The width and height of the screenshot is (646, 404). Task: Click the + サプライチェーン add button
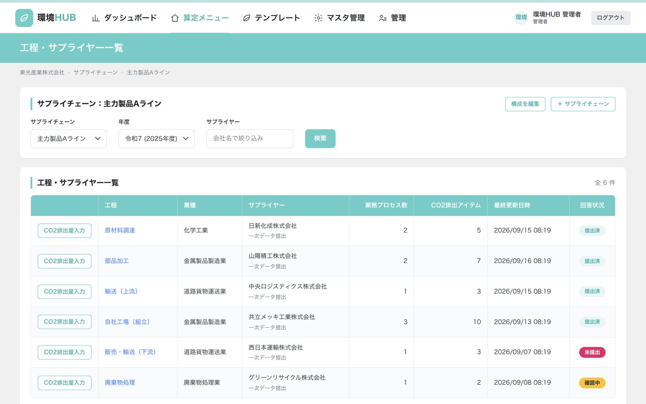(x=583, y=104)
